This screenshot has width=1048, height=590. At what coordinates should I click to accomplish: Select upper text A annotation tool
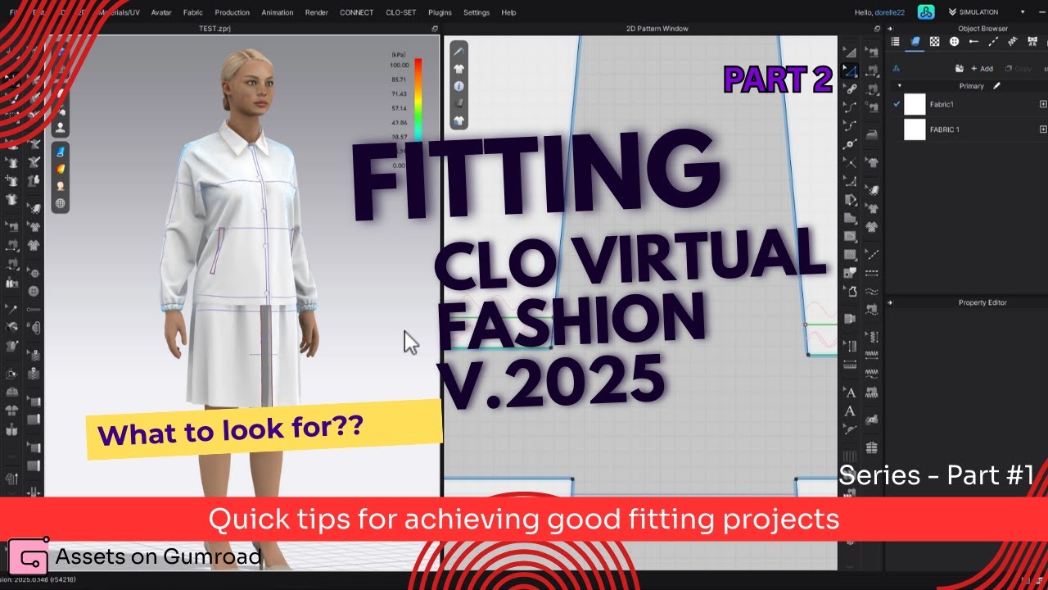point(850,393)
